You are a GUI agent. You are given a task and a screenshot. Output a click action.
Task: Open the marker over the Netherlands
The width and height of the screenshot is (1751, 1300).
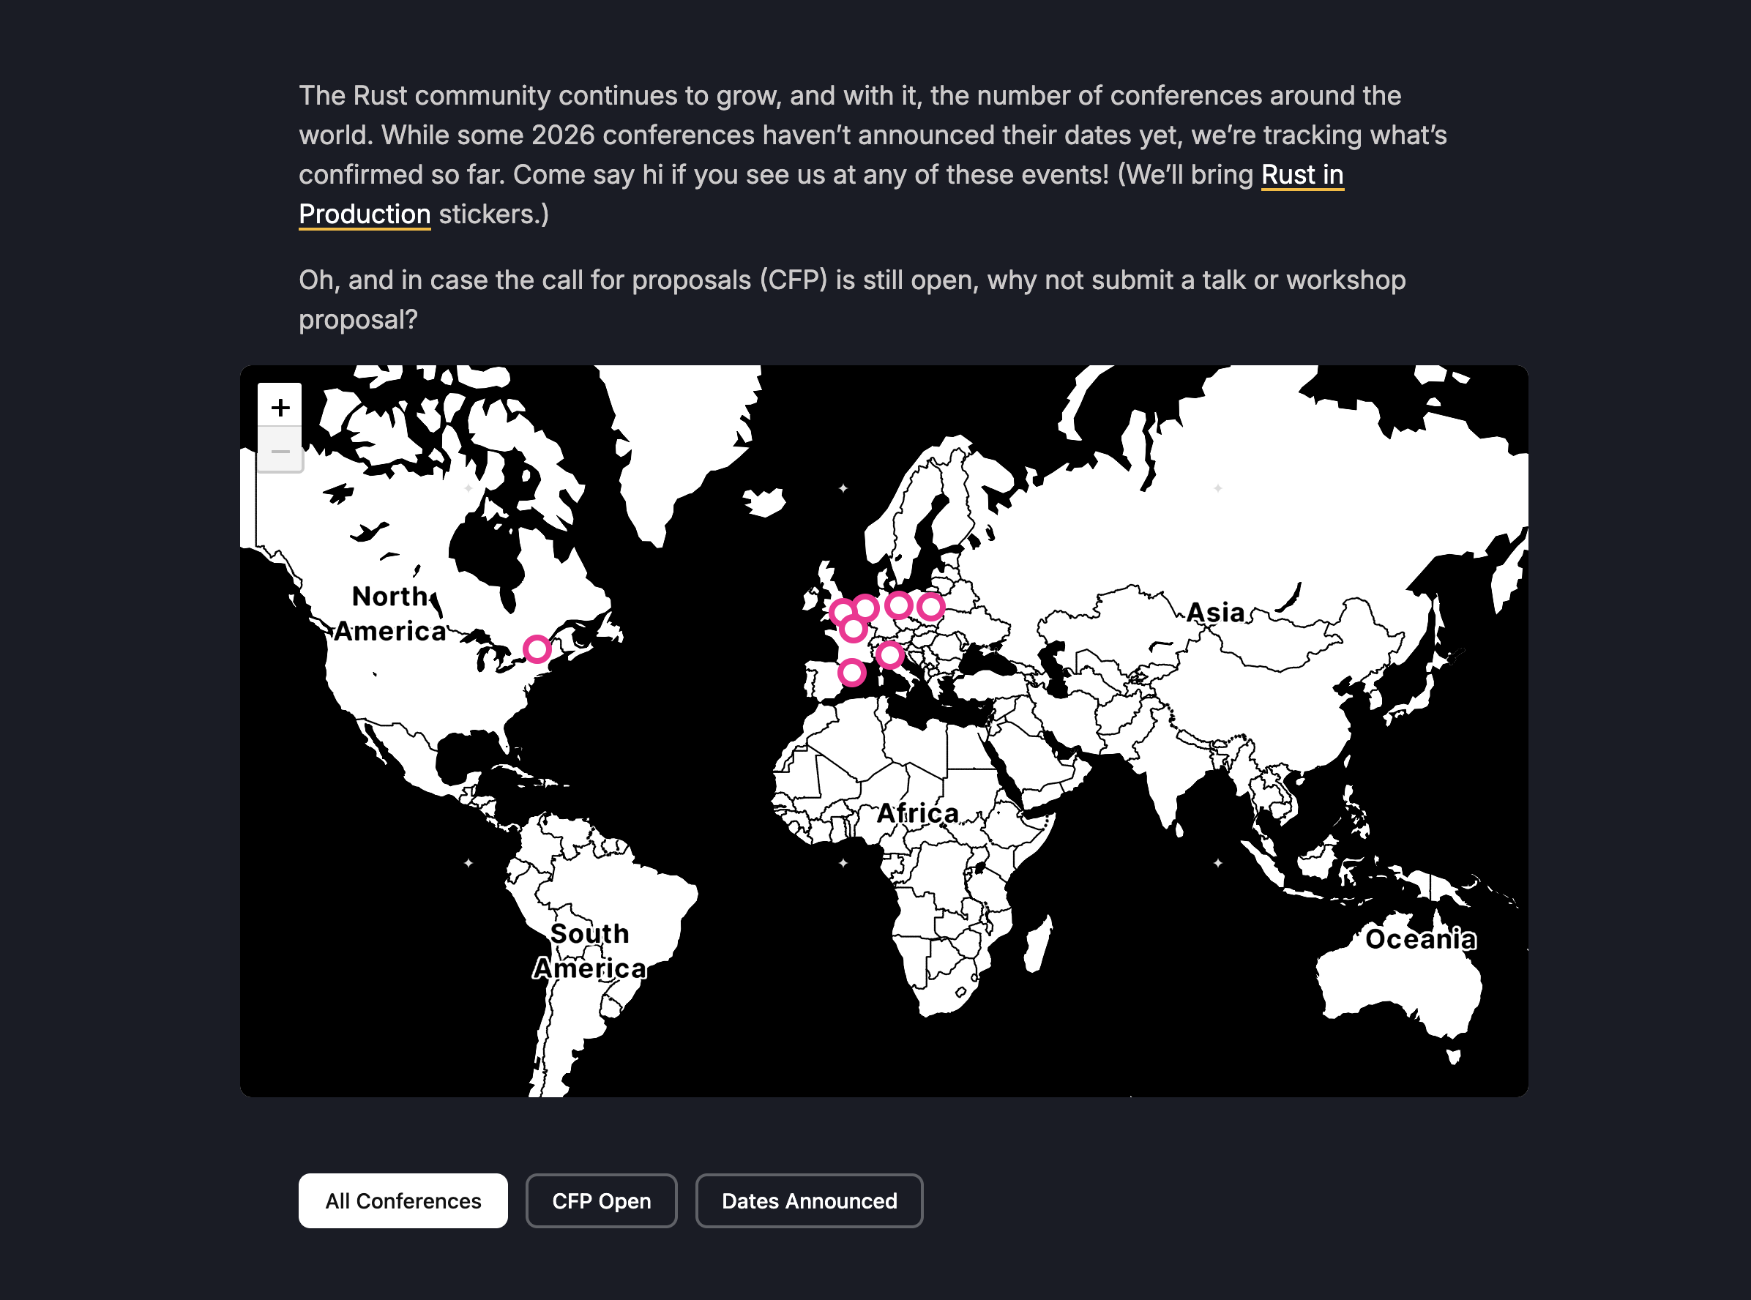(x=866, y=608)
